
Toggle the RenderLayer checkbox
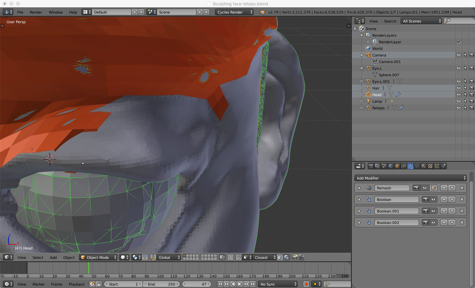tap(459, 42)
